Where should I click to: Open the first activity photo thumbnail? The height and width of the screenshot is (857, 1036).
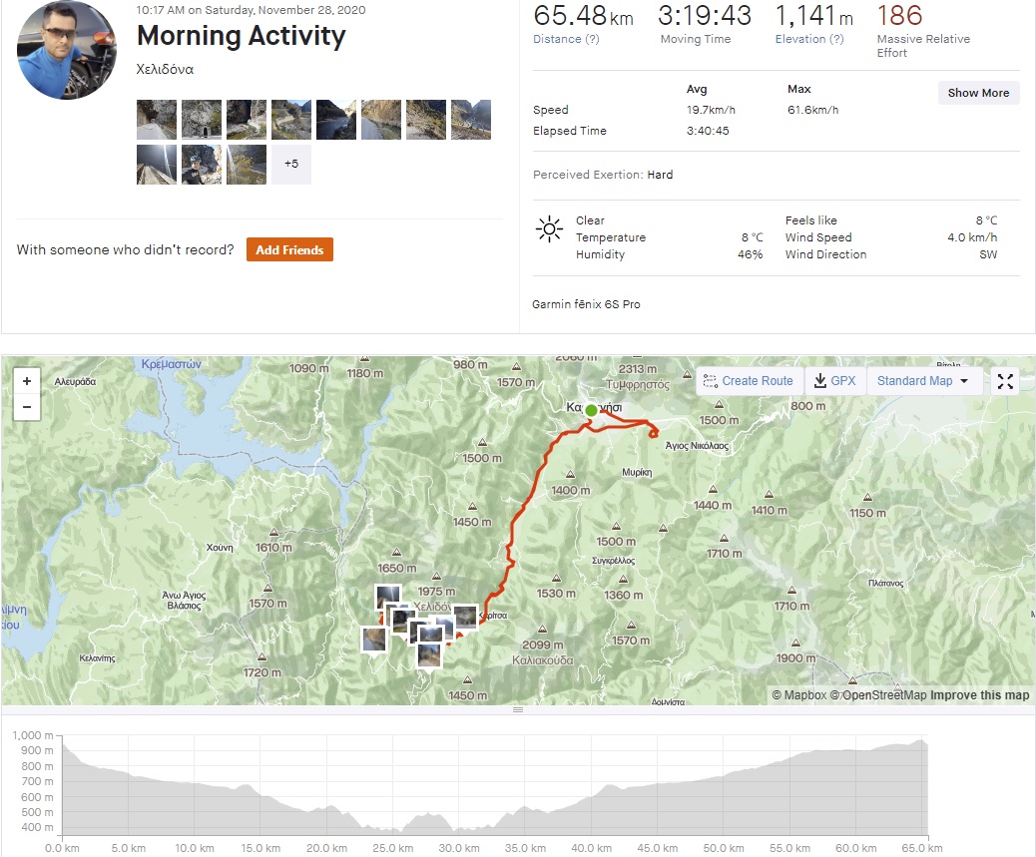click(157, 120)
